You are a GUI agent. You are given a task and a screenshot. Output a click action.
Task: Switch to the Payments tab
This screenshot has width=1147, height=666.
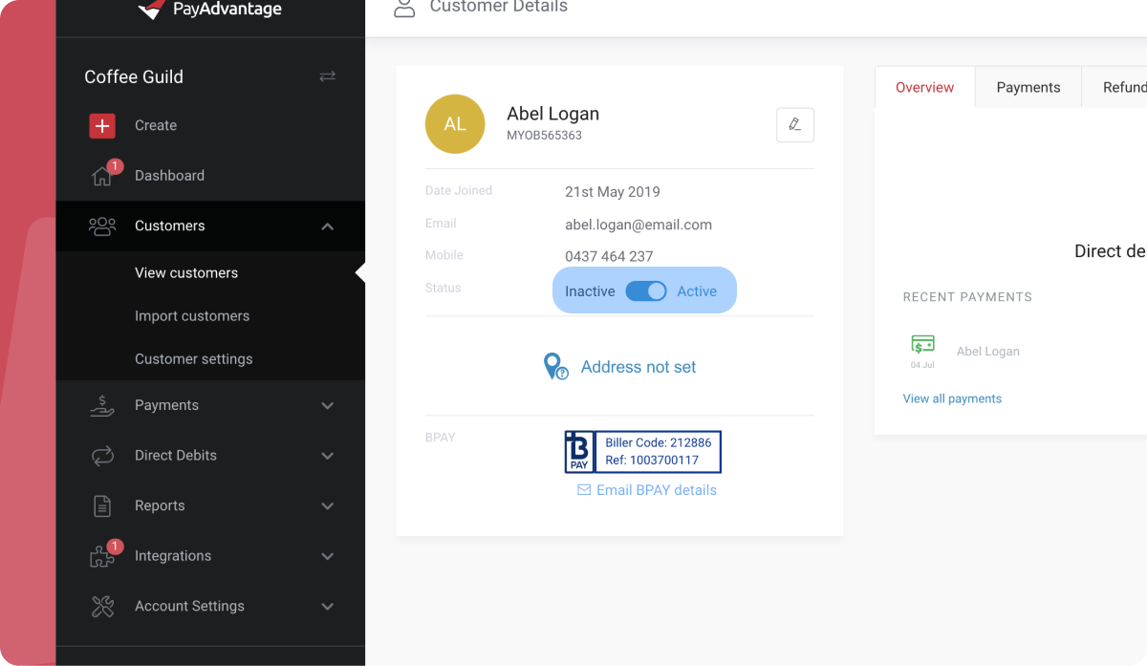point(1028,87)
